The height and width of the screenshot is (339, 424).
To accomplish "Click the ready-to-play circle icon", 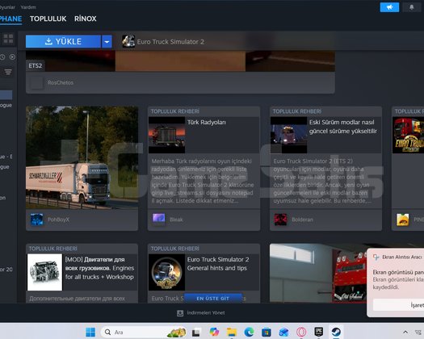I will click(x=12, y=56).
